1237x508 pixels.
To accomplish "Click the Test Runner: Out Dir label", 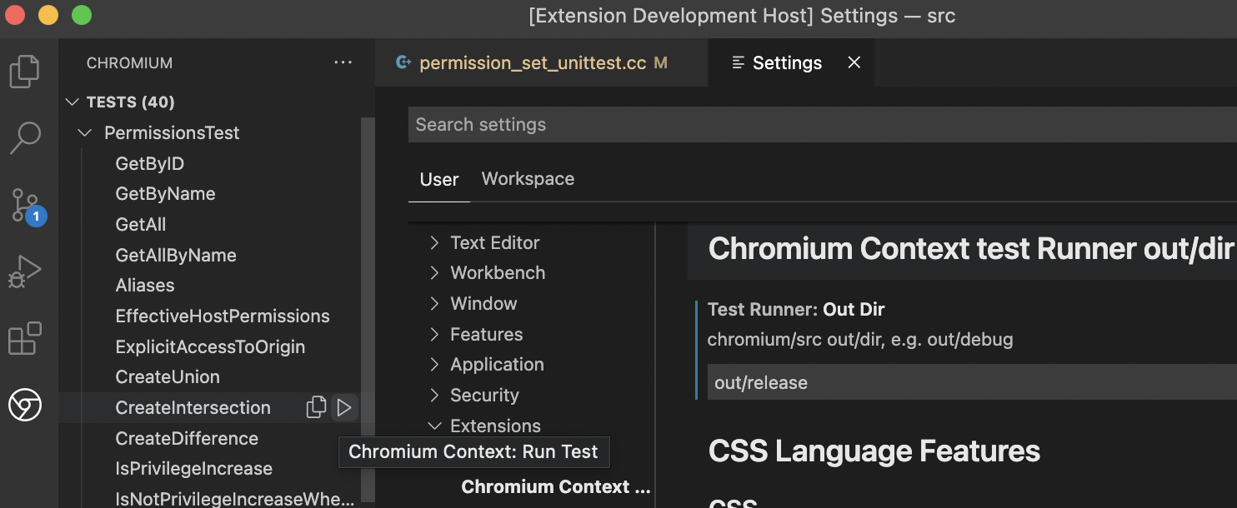I will pyautogui.click(x=796, y=310).
